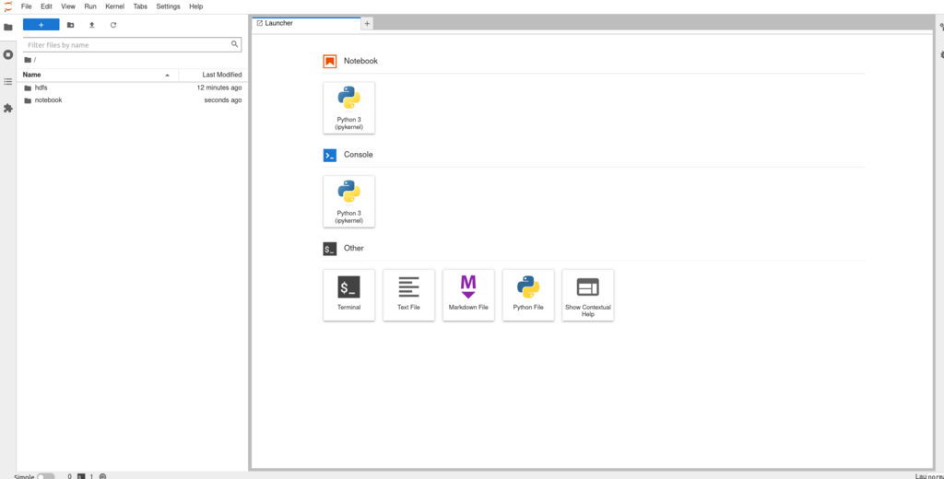Click the New Folder toolbar icon
Screen dimensions: 944x479
(x=71, y=25)
